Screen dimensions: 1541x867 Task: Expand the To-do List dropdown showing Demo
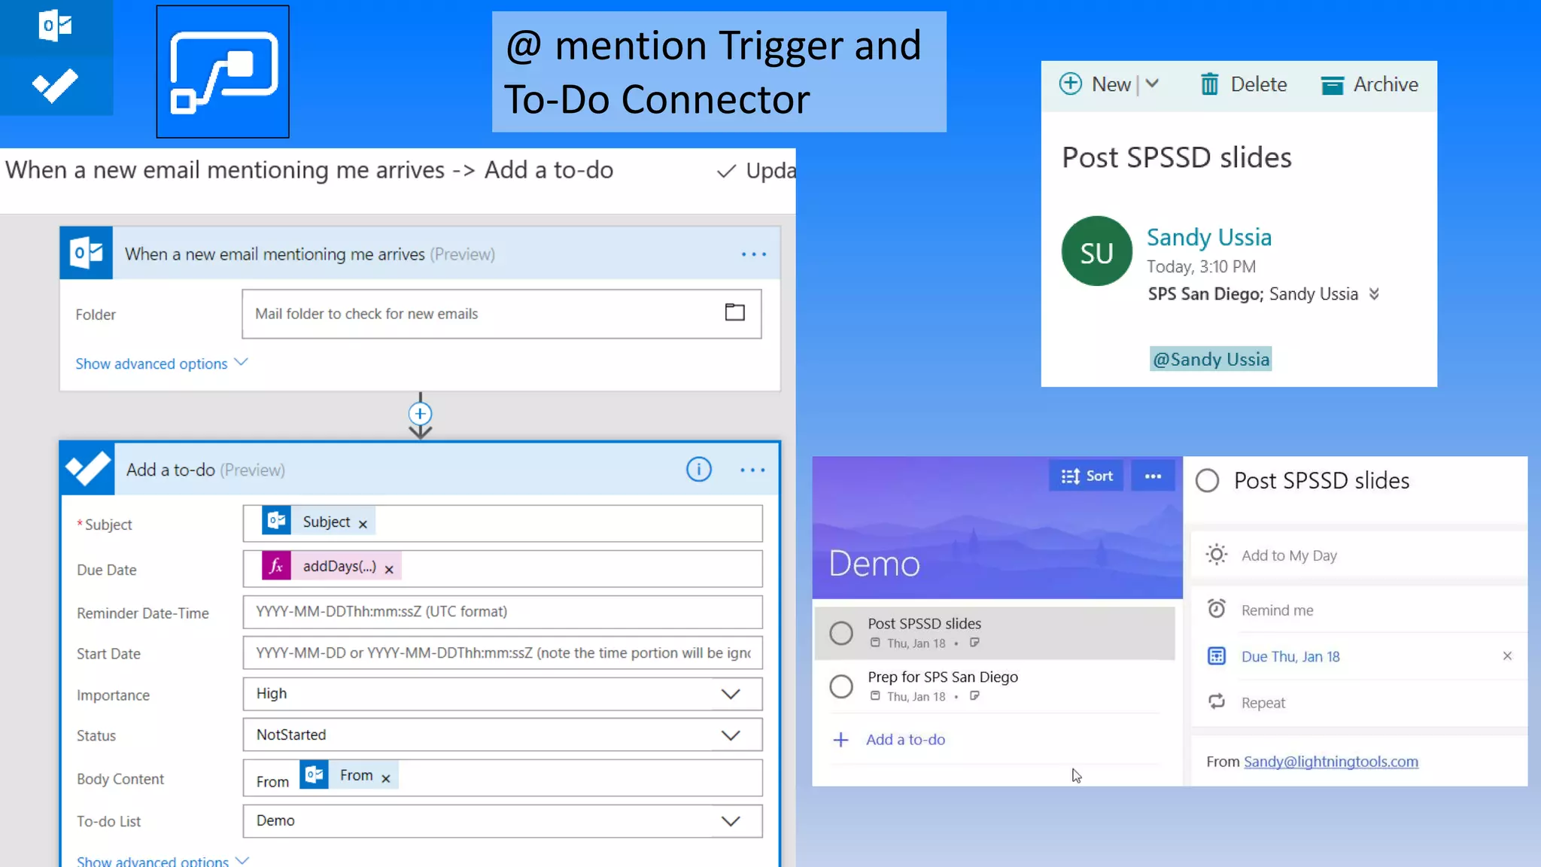[730, 821]
